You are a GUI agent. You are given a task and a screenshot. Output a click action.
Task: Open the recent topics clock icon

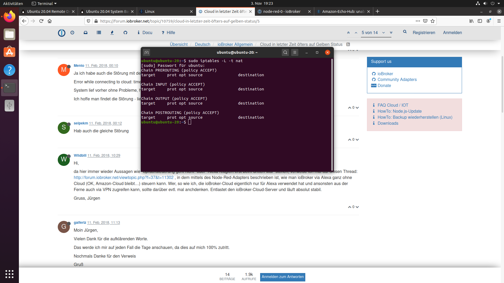pyautogui.click(x=72, y=32)
